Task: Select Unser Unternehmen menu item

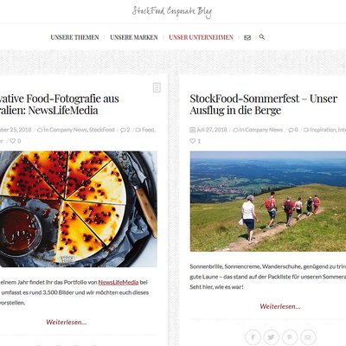Action: (201, 37)
